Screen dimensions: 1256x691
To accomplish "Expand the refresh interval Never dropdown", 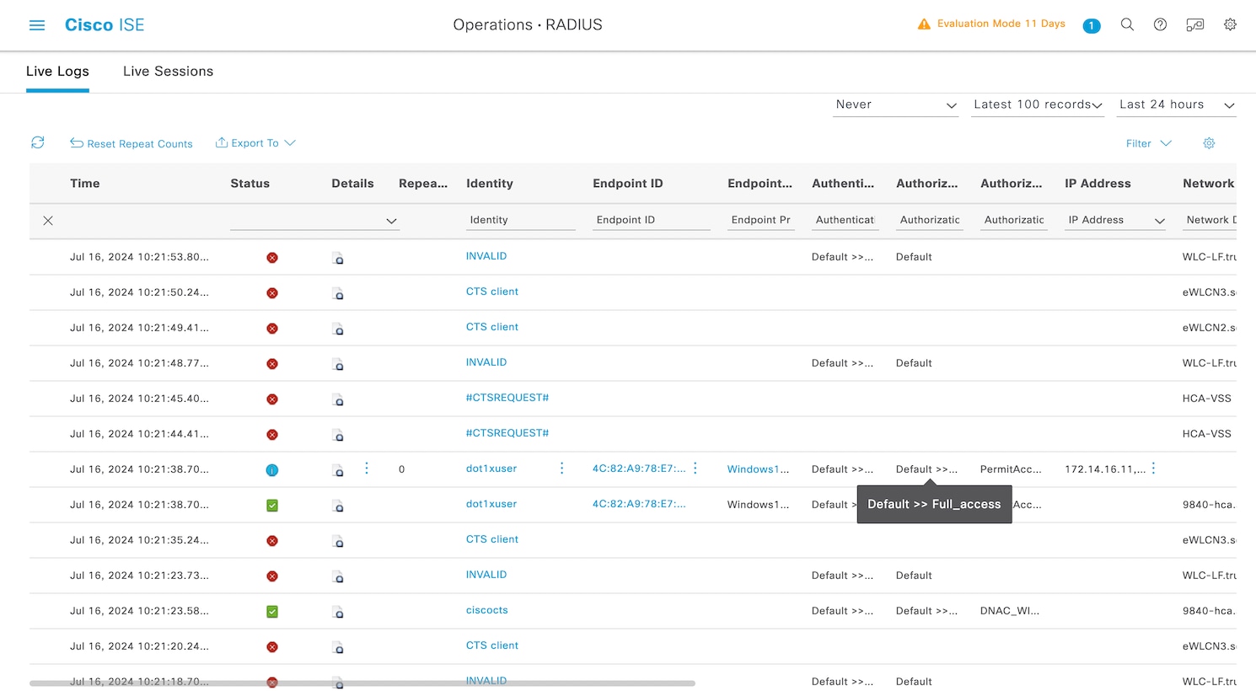I will 895,105.
